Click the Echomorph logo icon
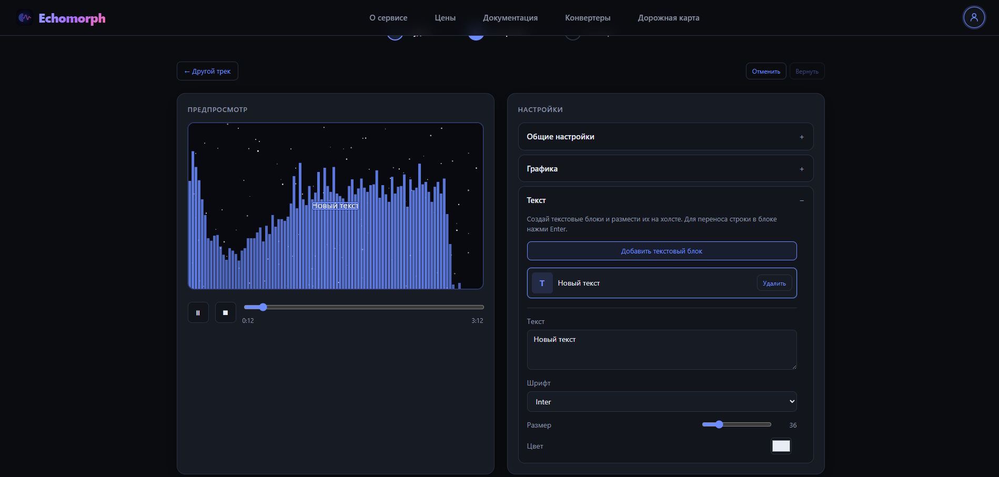The height and width of the screenshot is (477, 999). tap(25, 18)
